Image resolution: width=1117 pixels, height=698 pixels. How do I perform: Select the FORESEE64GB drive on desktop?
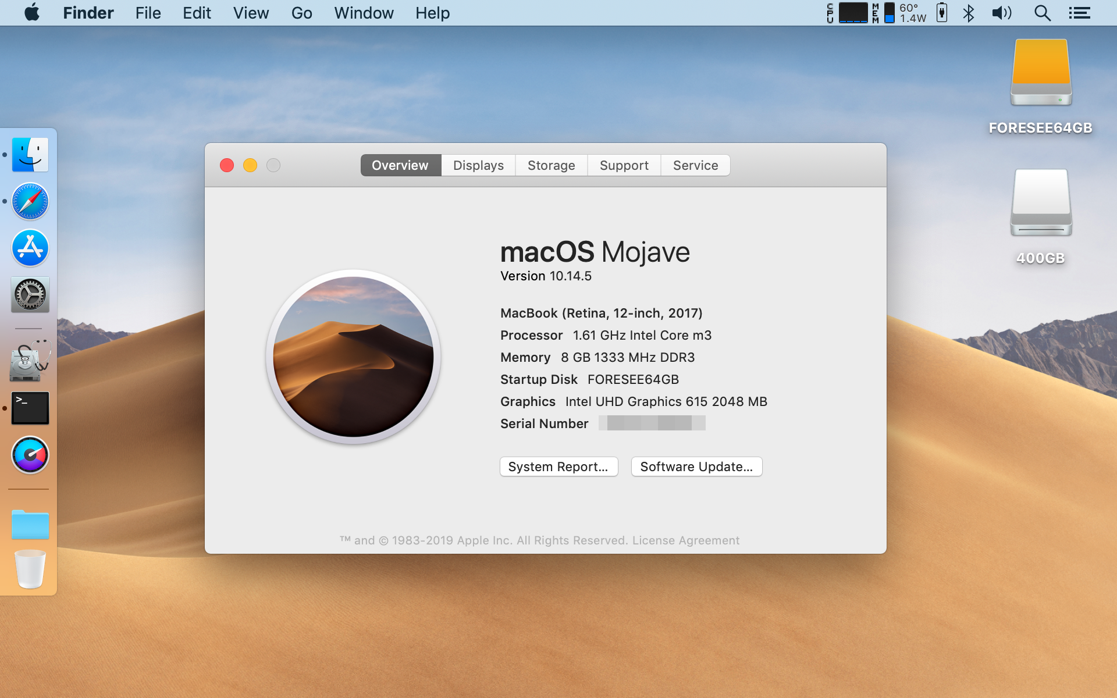tap(1041, 87)
